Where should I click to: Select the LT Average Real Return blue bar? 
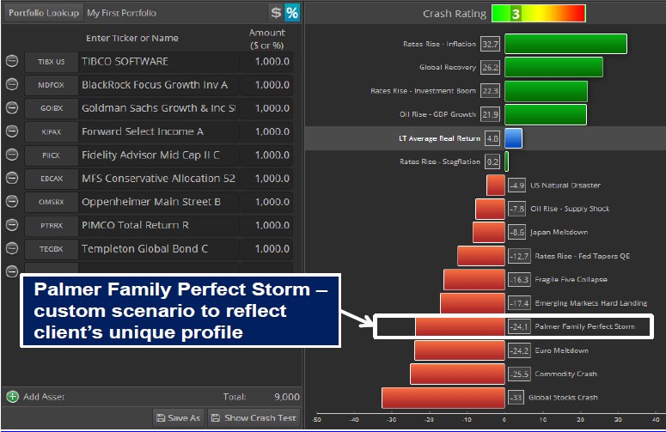tap(513, 137)
